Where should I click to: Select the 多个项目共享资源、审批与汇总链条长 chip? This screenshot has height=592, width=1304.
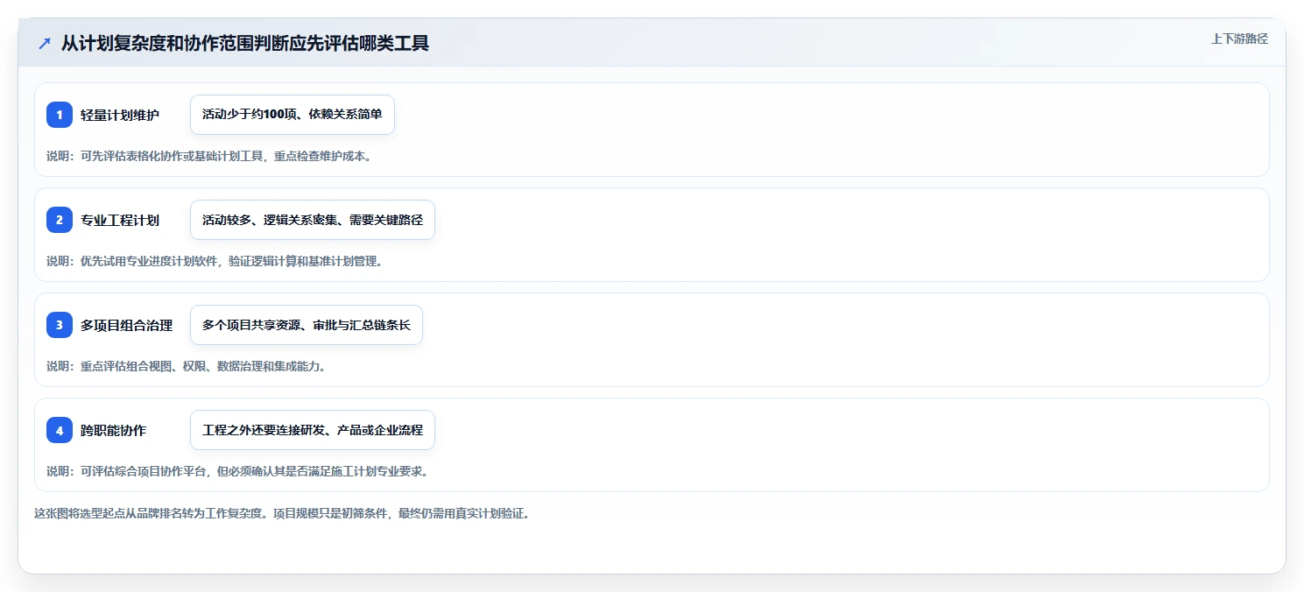307,325
